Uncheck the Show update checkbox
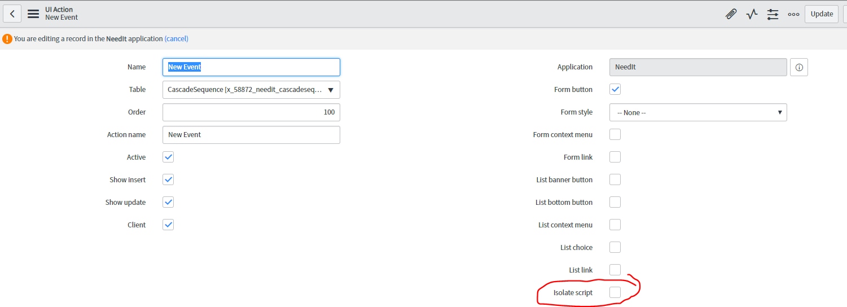Screen dimensions: 847x307 (x=168, y=202)
